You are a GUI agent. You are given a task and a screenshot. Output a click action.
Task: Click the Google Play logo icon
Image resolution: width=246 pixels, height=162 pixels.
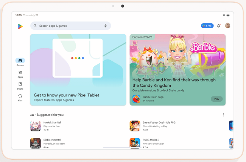(x=20, y=26)
